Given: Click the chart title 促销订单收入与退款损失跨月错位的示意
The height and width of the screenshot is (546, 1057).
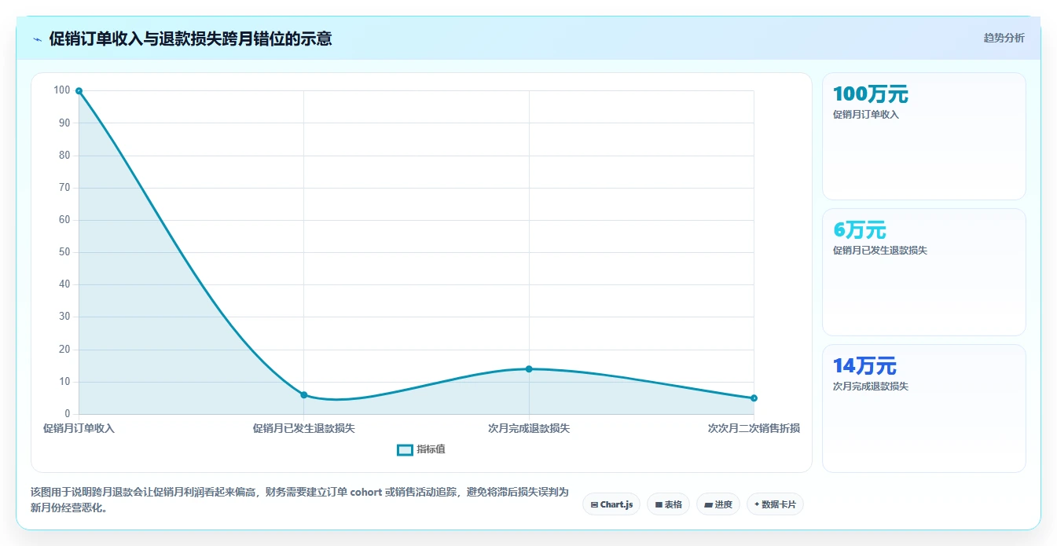Looking at the screenshot, I should (190, 38).
